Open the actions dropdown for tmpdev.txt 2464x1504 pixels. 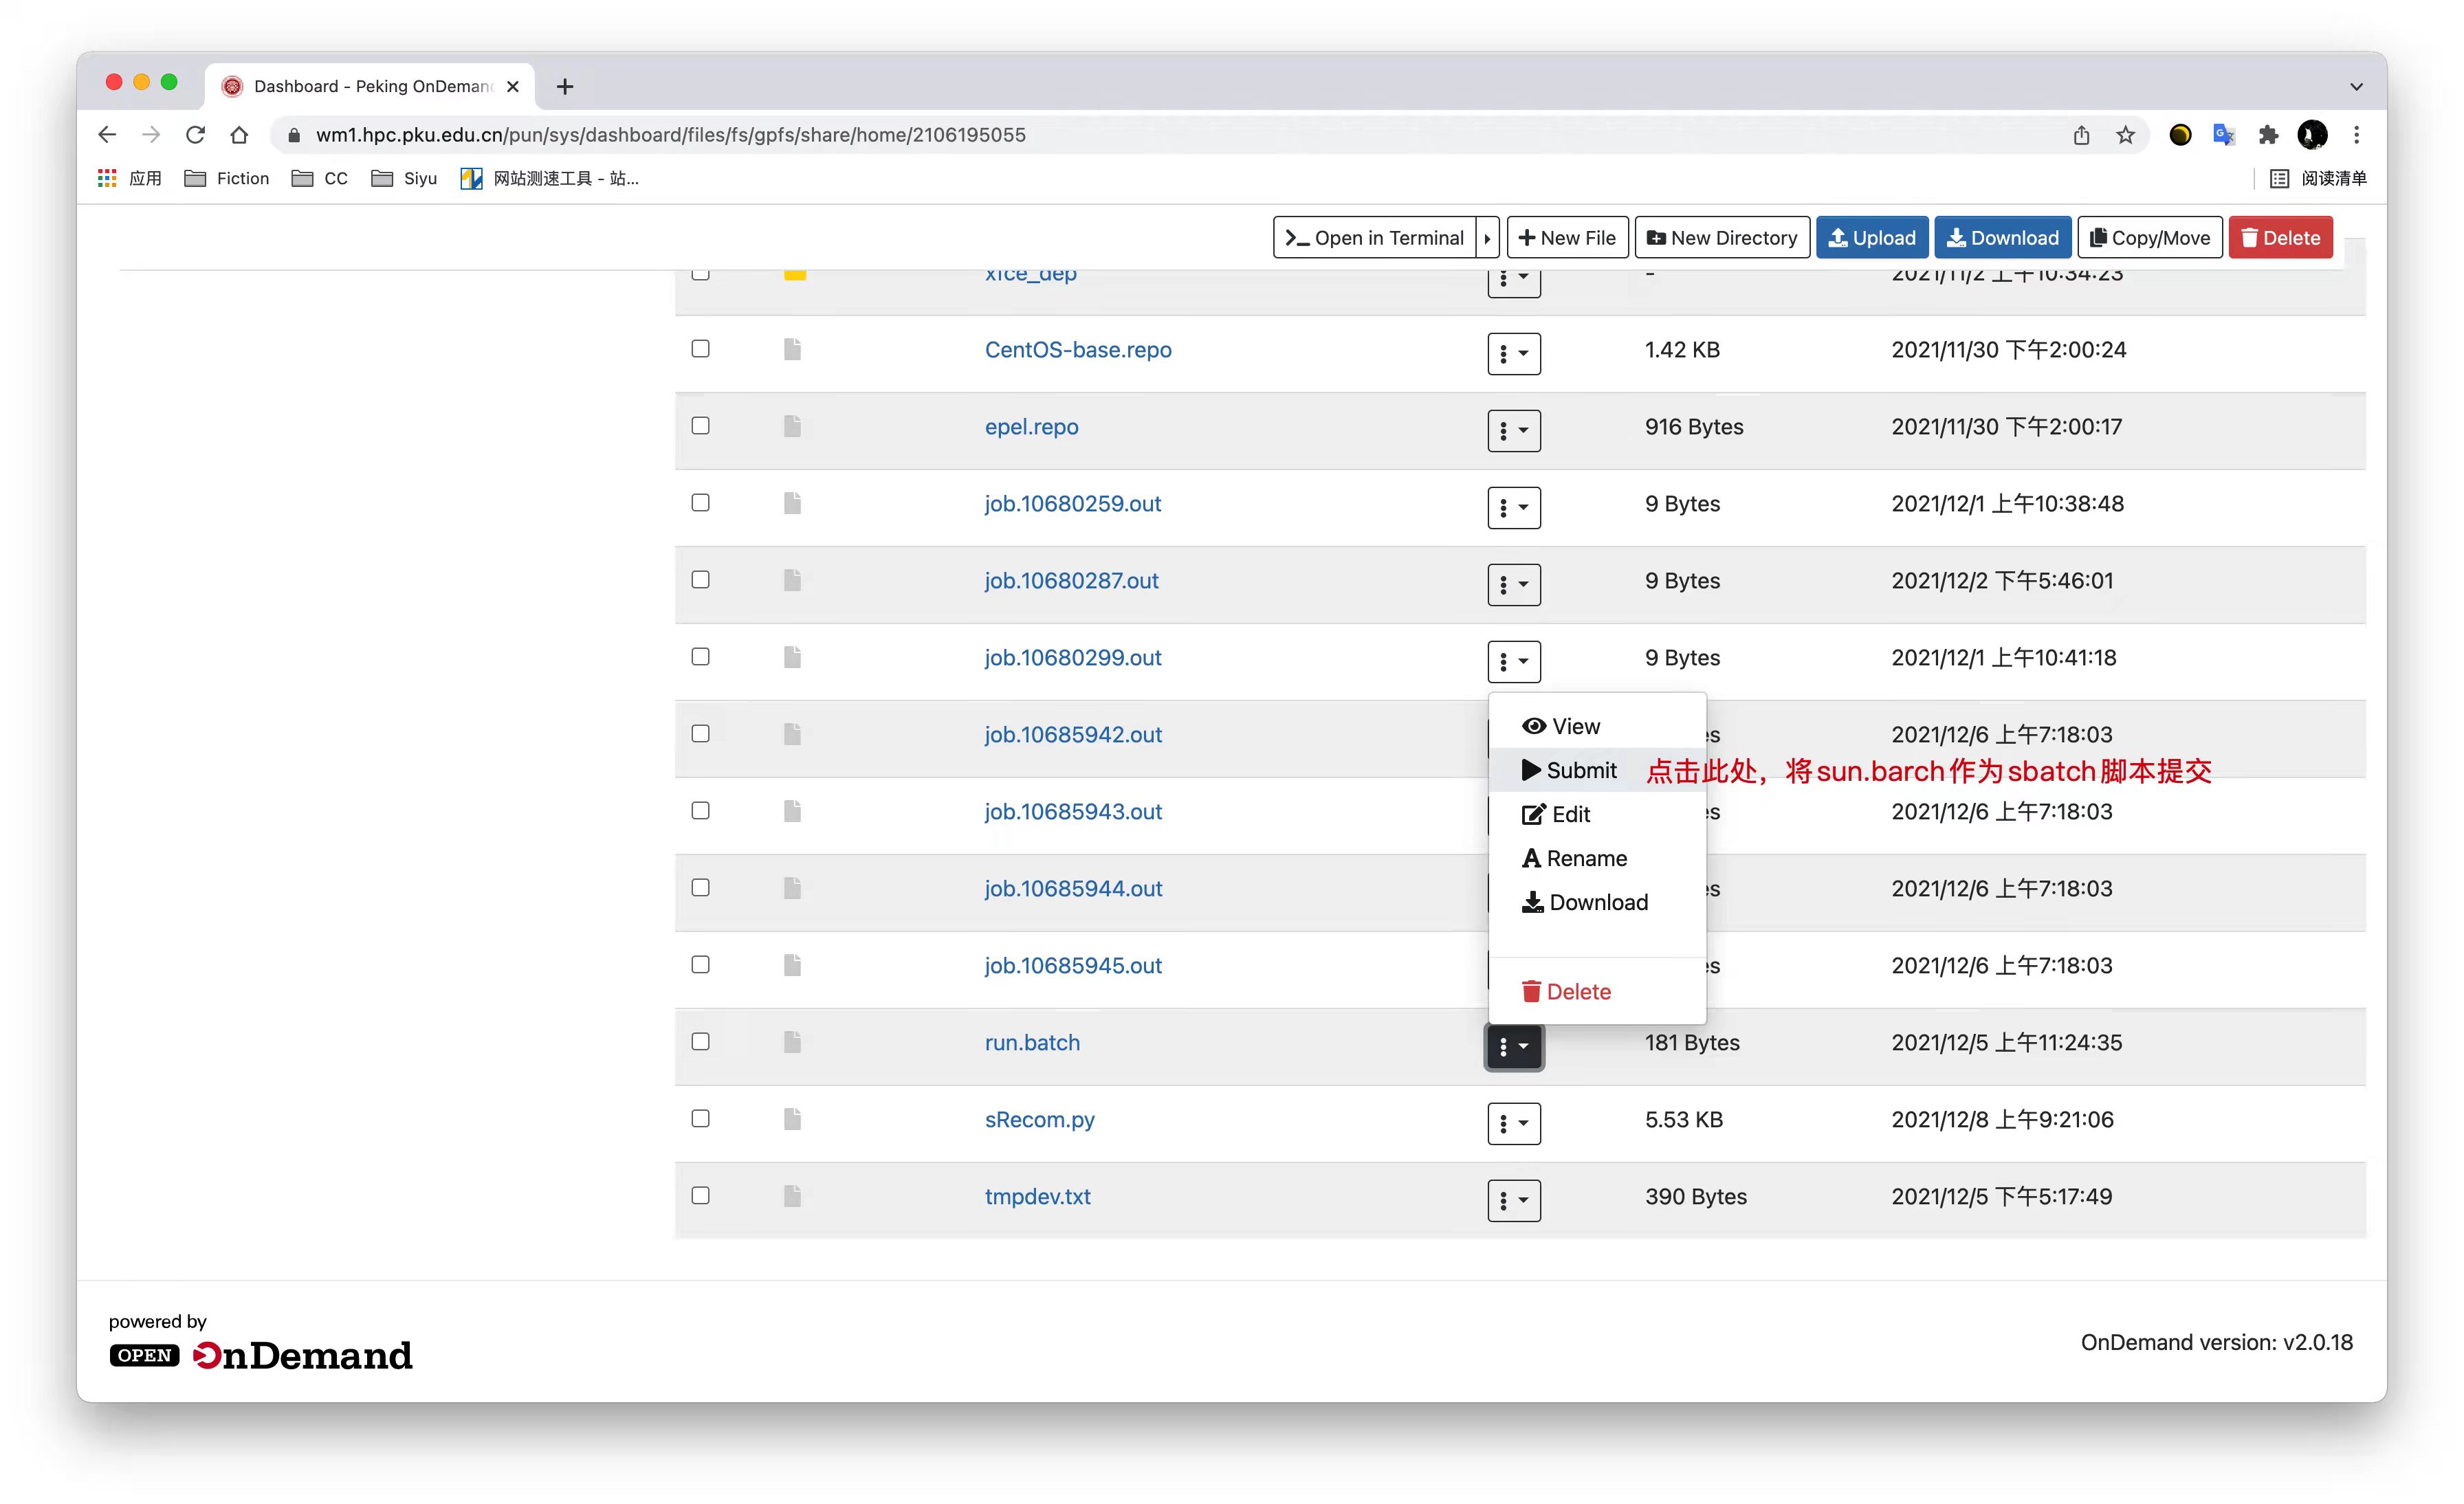pyautogui.click(x=1514, y=1200)
